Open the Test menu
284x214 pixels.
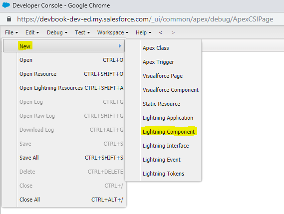(82, 32)
